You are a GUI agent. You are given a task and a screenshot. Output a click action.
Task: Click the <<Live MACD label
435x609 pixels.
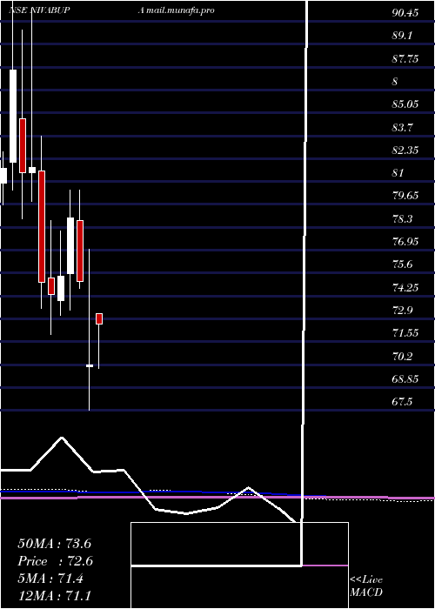click(366, 586)
